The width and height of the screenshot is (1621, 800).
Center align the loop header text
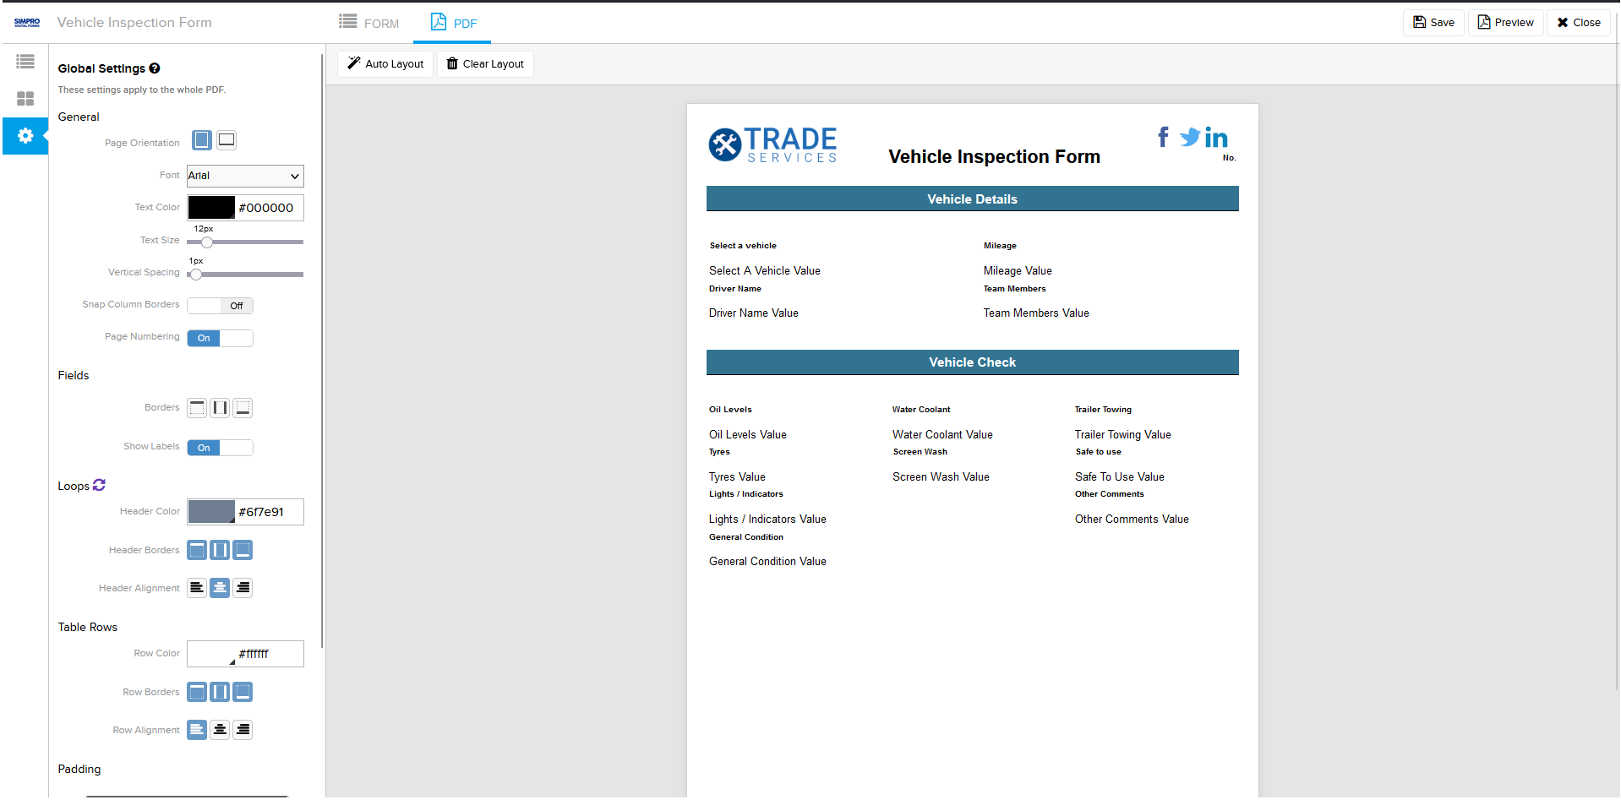click(x=220, y=588)
